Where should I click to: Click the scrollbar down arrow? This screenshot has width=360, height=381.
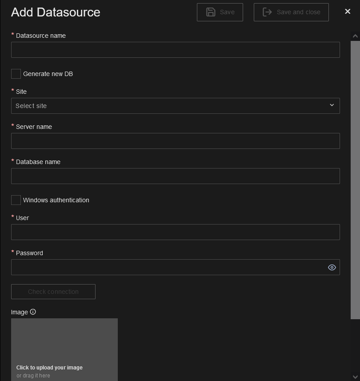pos(355,377)
